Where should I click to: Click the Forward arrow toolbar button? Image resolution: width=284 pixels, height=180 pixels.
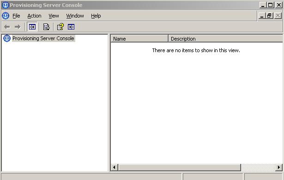coord(18,27)
